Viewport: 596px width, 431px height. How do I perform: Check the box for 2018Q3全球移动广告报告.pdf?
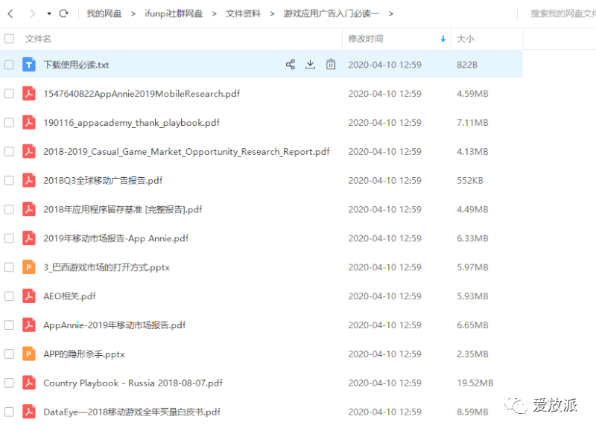[x=9, y=180]
